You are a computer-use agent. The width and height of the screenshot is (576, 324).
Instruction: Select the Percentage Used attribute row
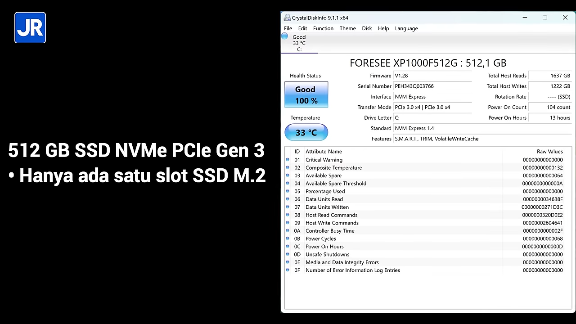click(x=427, y=191)
